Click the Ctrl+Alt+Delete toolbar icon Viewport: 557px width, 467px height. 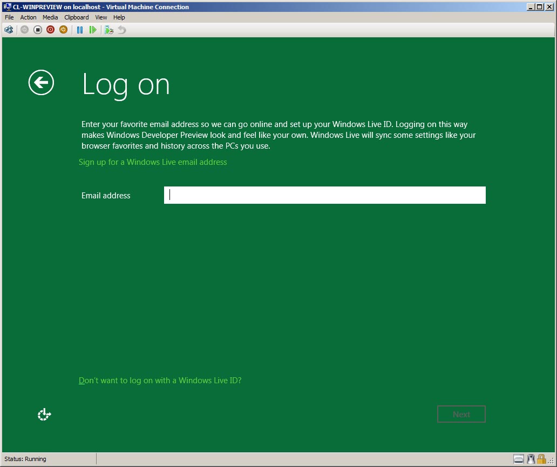[9, 30]
